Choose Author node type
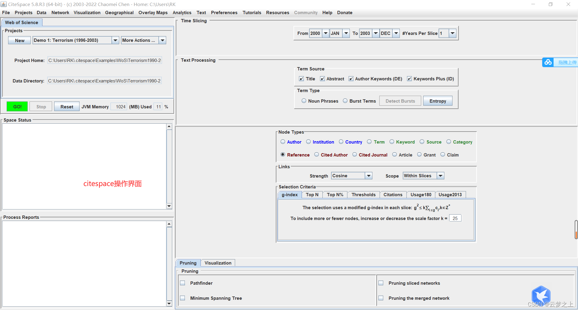 (x=283, y=142)
